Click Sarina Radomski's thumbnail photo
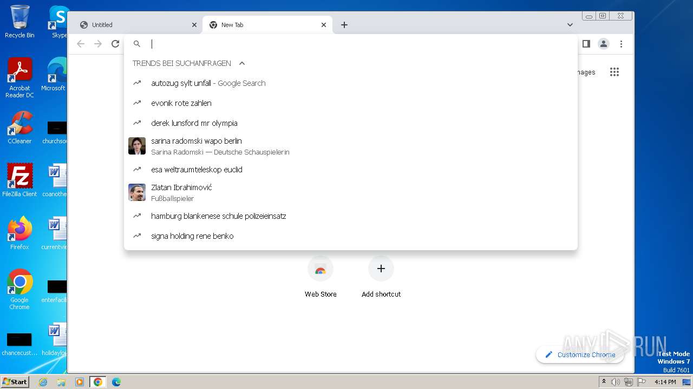The height and width of the screenshot is (389, 693). 137,146
